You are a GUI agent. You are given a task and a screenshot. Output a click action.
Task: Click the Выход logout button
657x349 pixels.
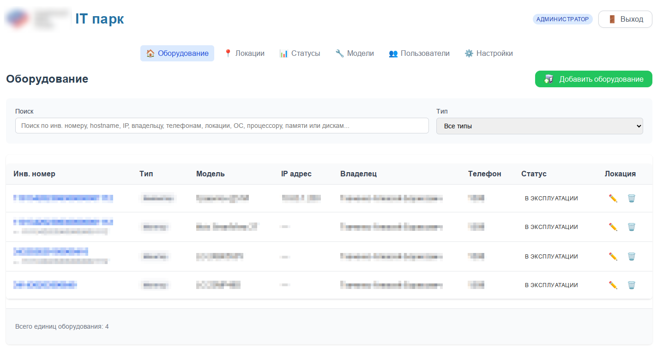625,19
